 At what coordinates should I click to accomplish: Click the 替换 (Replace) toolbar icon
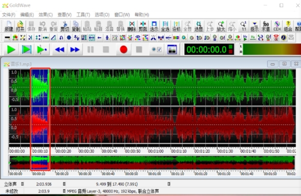click(120, 26)
